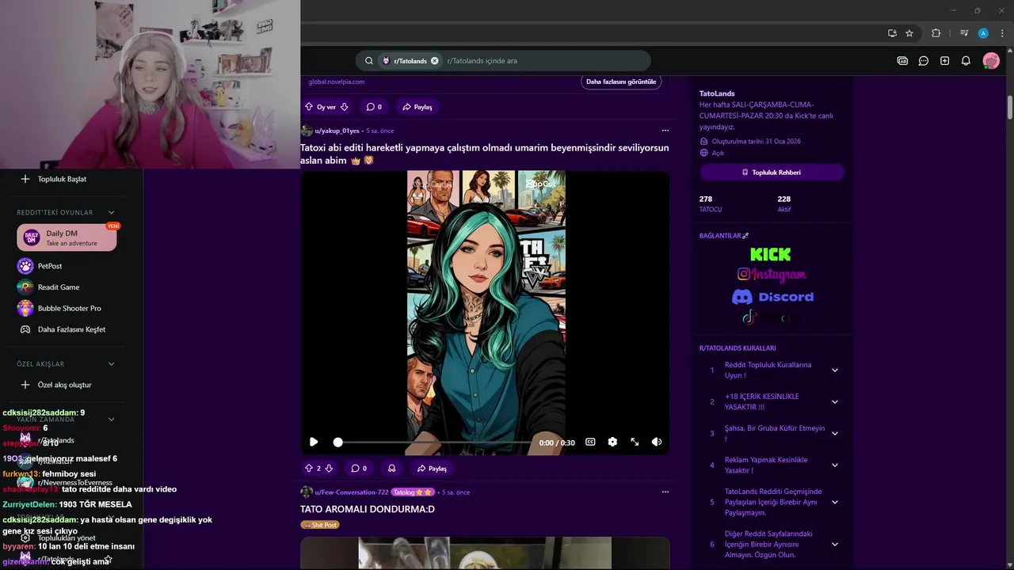Screen dimensions: 1014x570
Task: Mute the video volume
Action: click(x=657, y=442)
